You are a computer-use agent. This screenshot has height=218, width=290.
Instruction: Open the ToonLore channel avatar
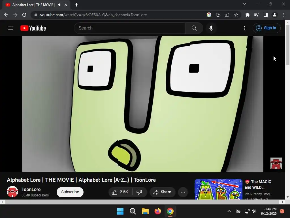(x=12, y=192)
